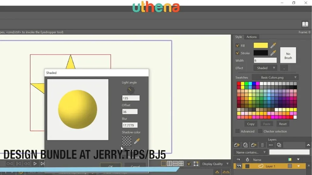Click the bracket icon at bottom right corner
This screenshot has height=175, width=312.
coord(226,172)
